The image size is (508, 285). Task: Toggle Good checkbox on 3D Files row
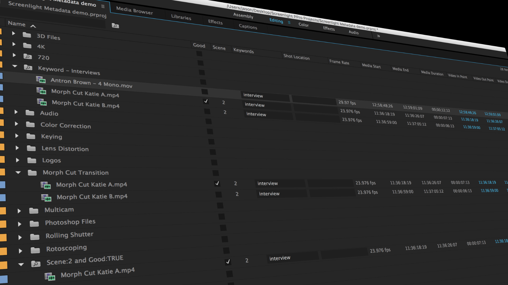199,54
